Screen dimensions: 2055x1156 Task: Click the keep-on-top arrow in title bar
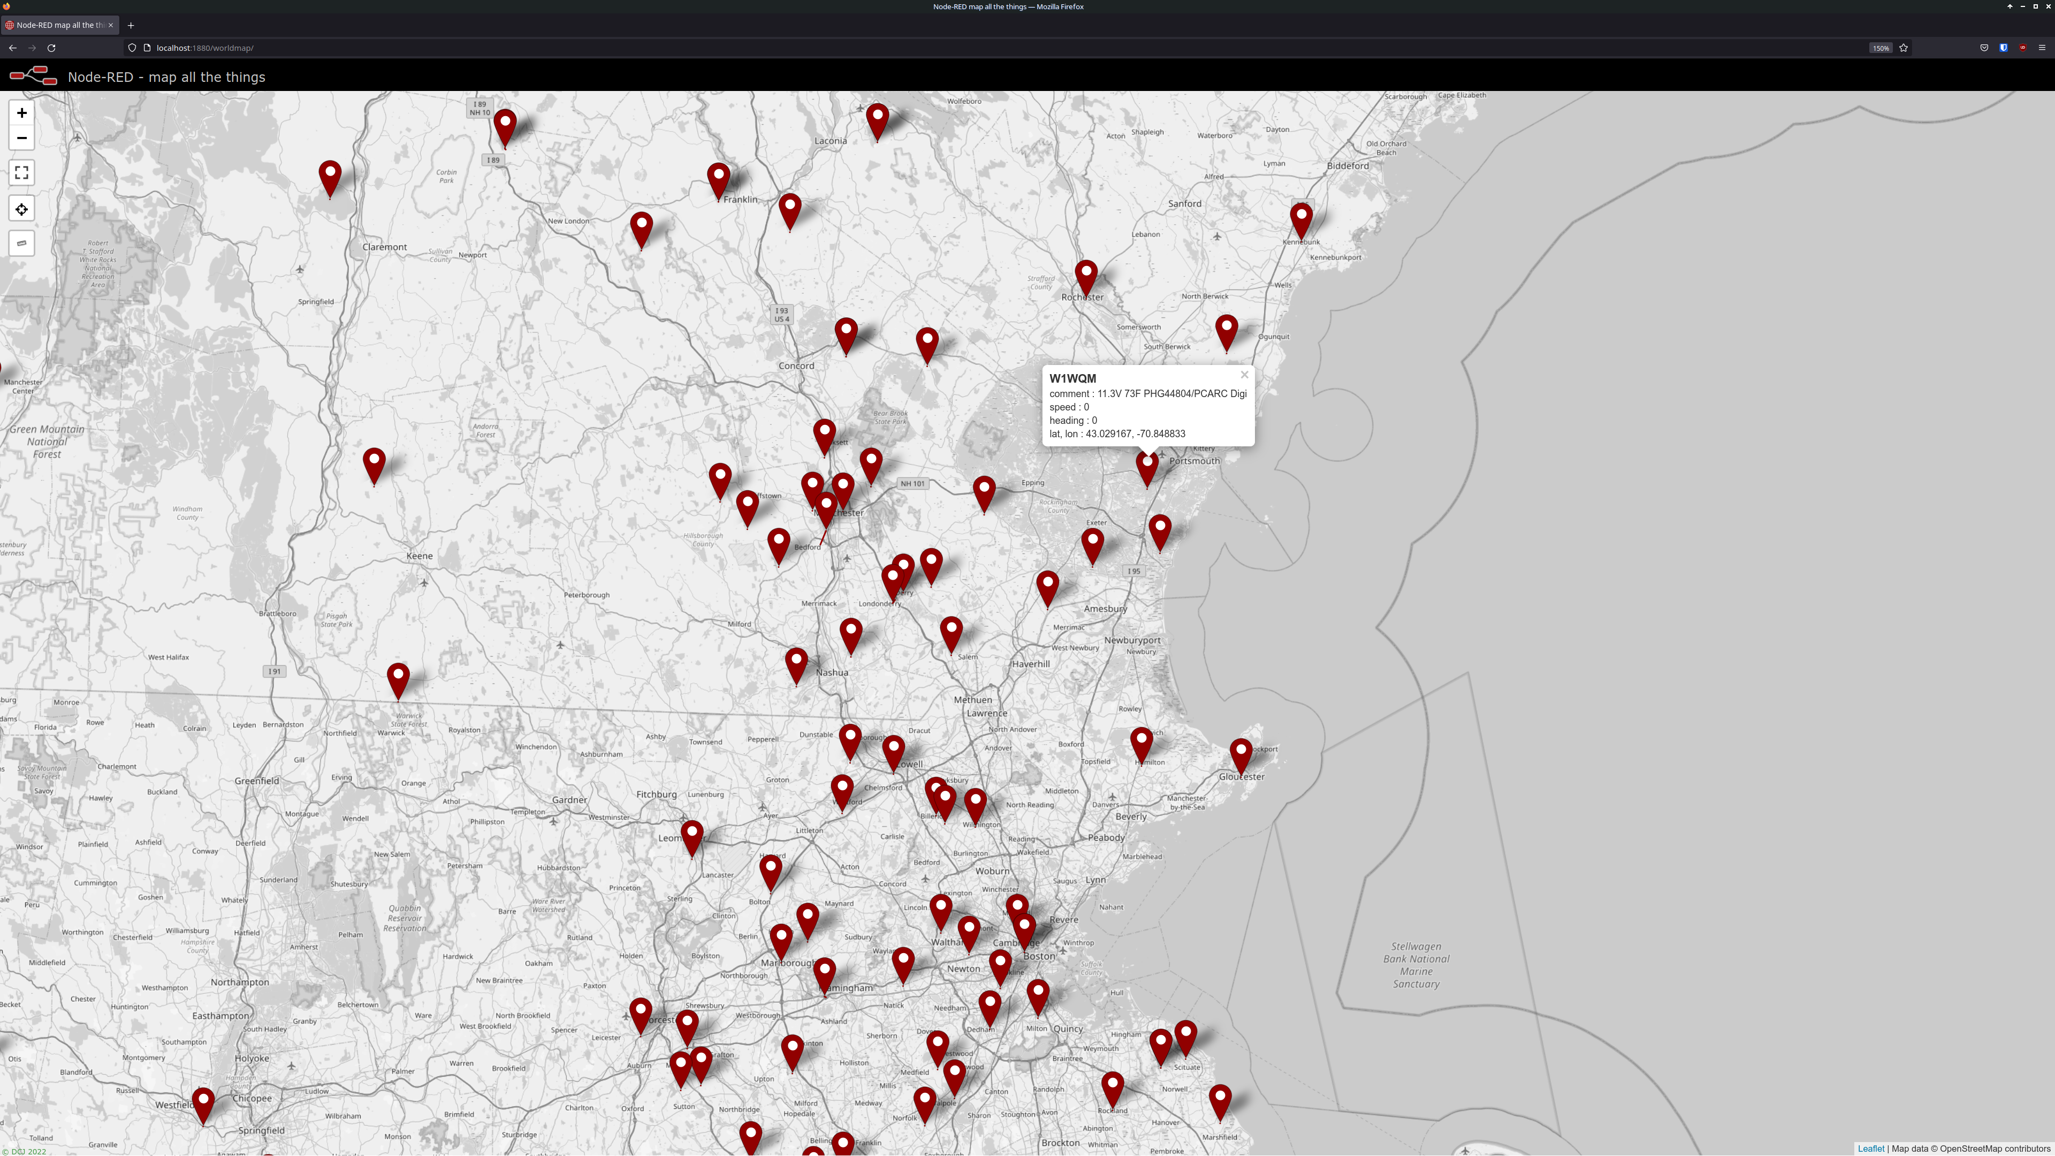pos(2010,6)
